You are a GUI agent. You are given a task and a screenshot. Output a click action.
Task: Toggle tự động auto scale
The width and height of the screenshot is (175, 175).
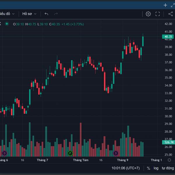click(x=168, y=168)
